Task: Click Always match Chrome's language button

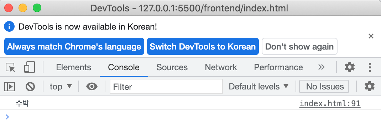Action: pyautogui.click(x=74, y=46)
